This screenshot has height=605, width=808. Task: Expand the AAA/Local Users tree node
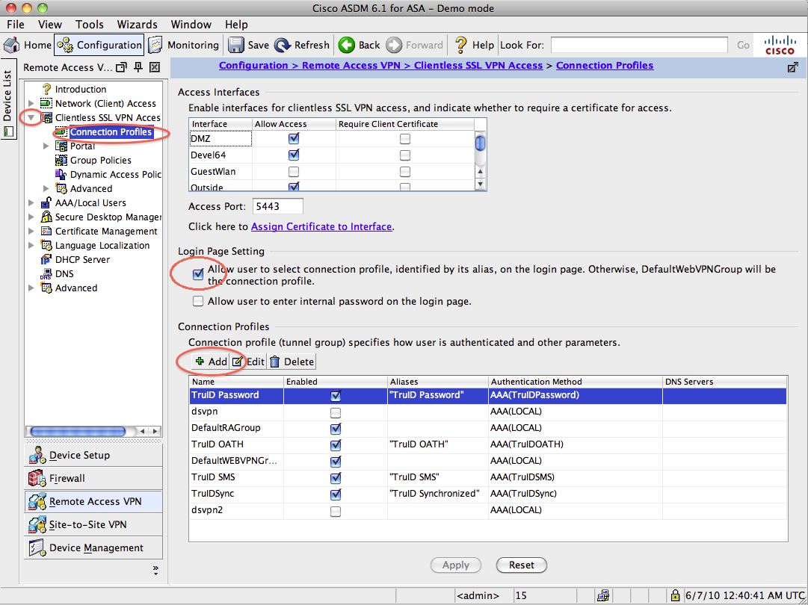(31, 203)
